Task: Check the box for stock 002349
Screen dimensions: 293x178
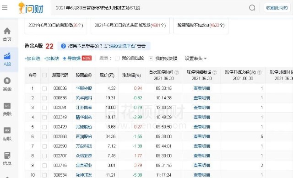Action: pyautogui.click(x=44, y=117)
